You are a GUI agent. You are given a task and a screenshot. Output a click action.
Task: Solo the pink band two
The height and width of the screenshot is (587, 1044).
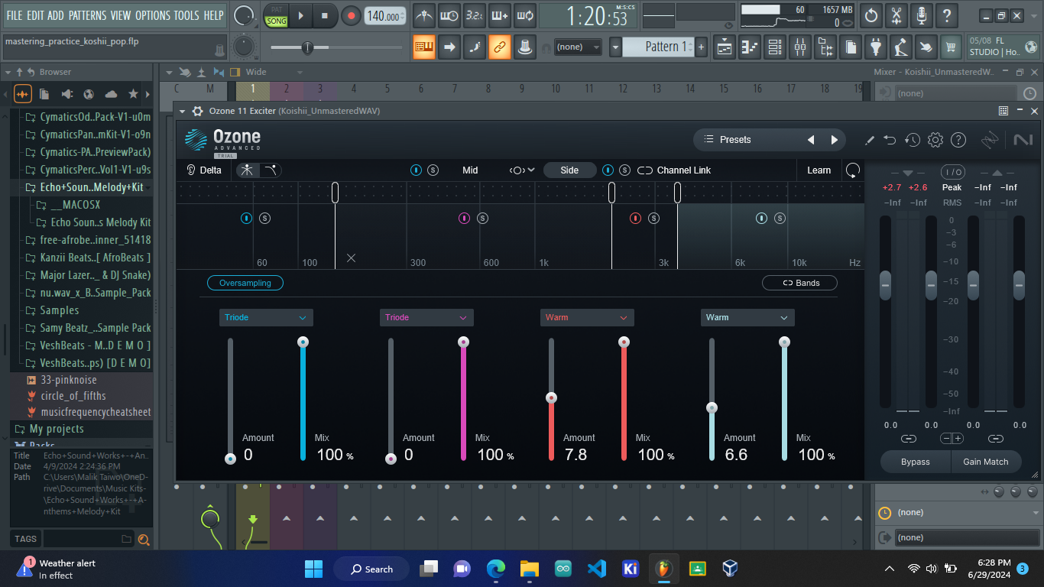coord(482,219)
